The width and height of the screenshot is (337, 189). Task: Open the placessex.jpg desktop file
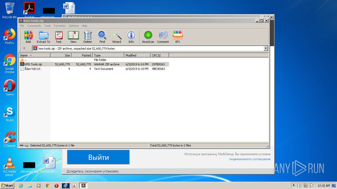[29, 167]
